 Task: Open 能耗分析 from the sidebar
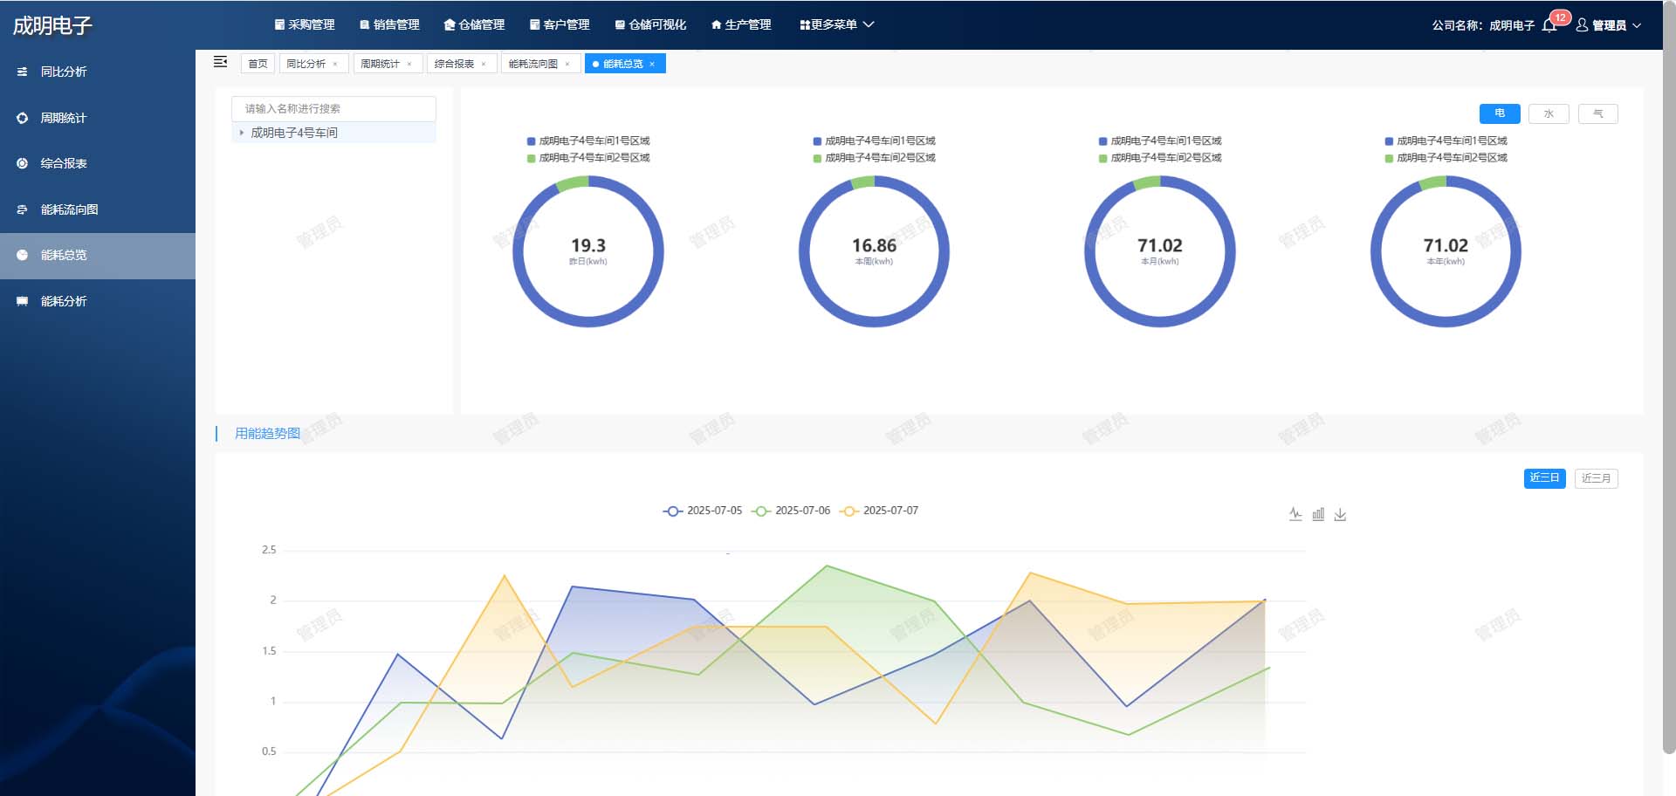click(64, 301)
